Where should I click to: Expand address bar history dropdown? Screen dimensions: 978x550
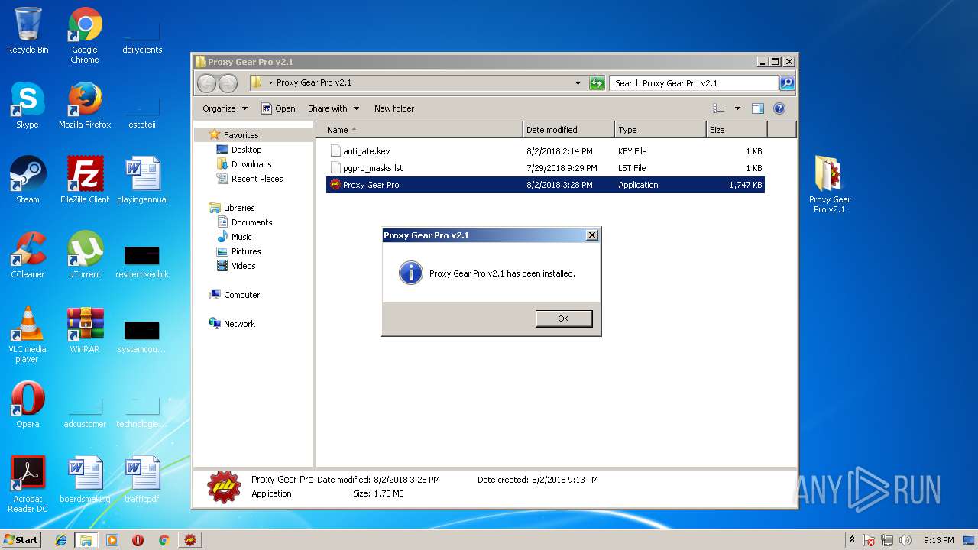[578, 83]
